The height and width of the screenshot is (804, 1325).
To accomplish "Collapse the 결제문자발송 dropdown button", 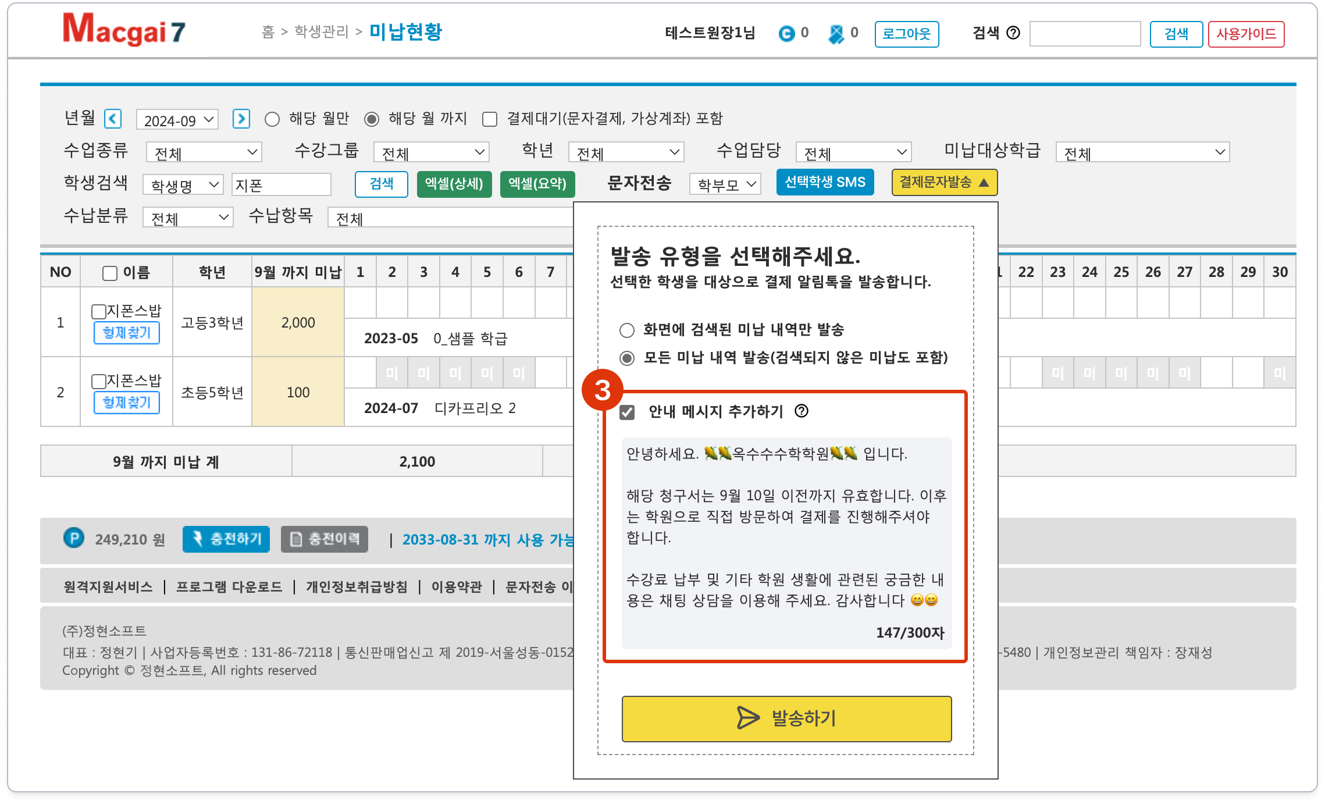I will pyautogui.click(x=943, y=183).
